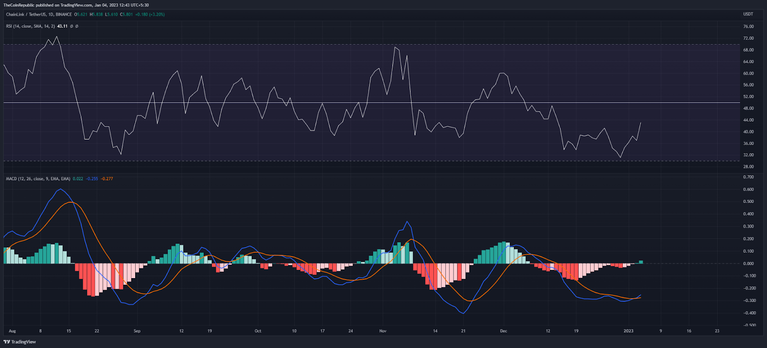The height and width of the screenshot is (348, 767).
Task: Click the 44.00 label on RSI axis
Action: pyautogui.click(x=748, y=120)
